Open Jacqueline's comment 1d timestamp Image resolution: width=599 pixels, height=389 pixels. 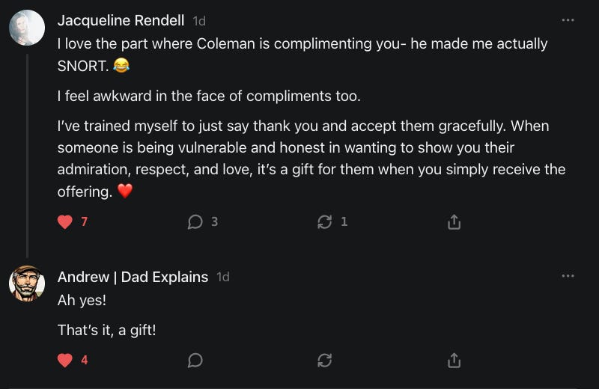point(198,21)
